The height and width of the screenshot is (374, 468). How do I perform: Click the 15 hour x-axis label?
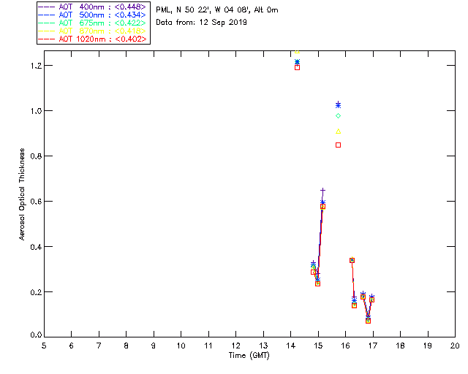[x=318, y=346]
